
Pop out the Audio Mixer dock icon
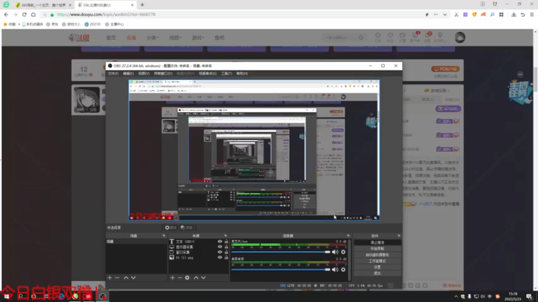[348, 236]
